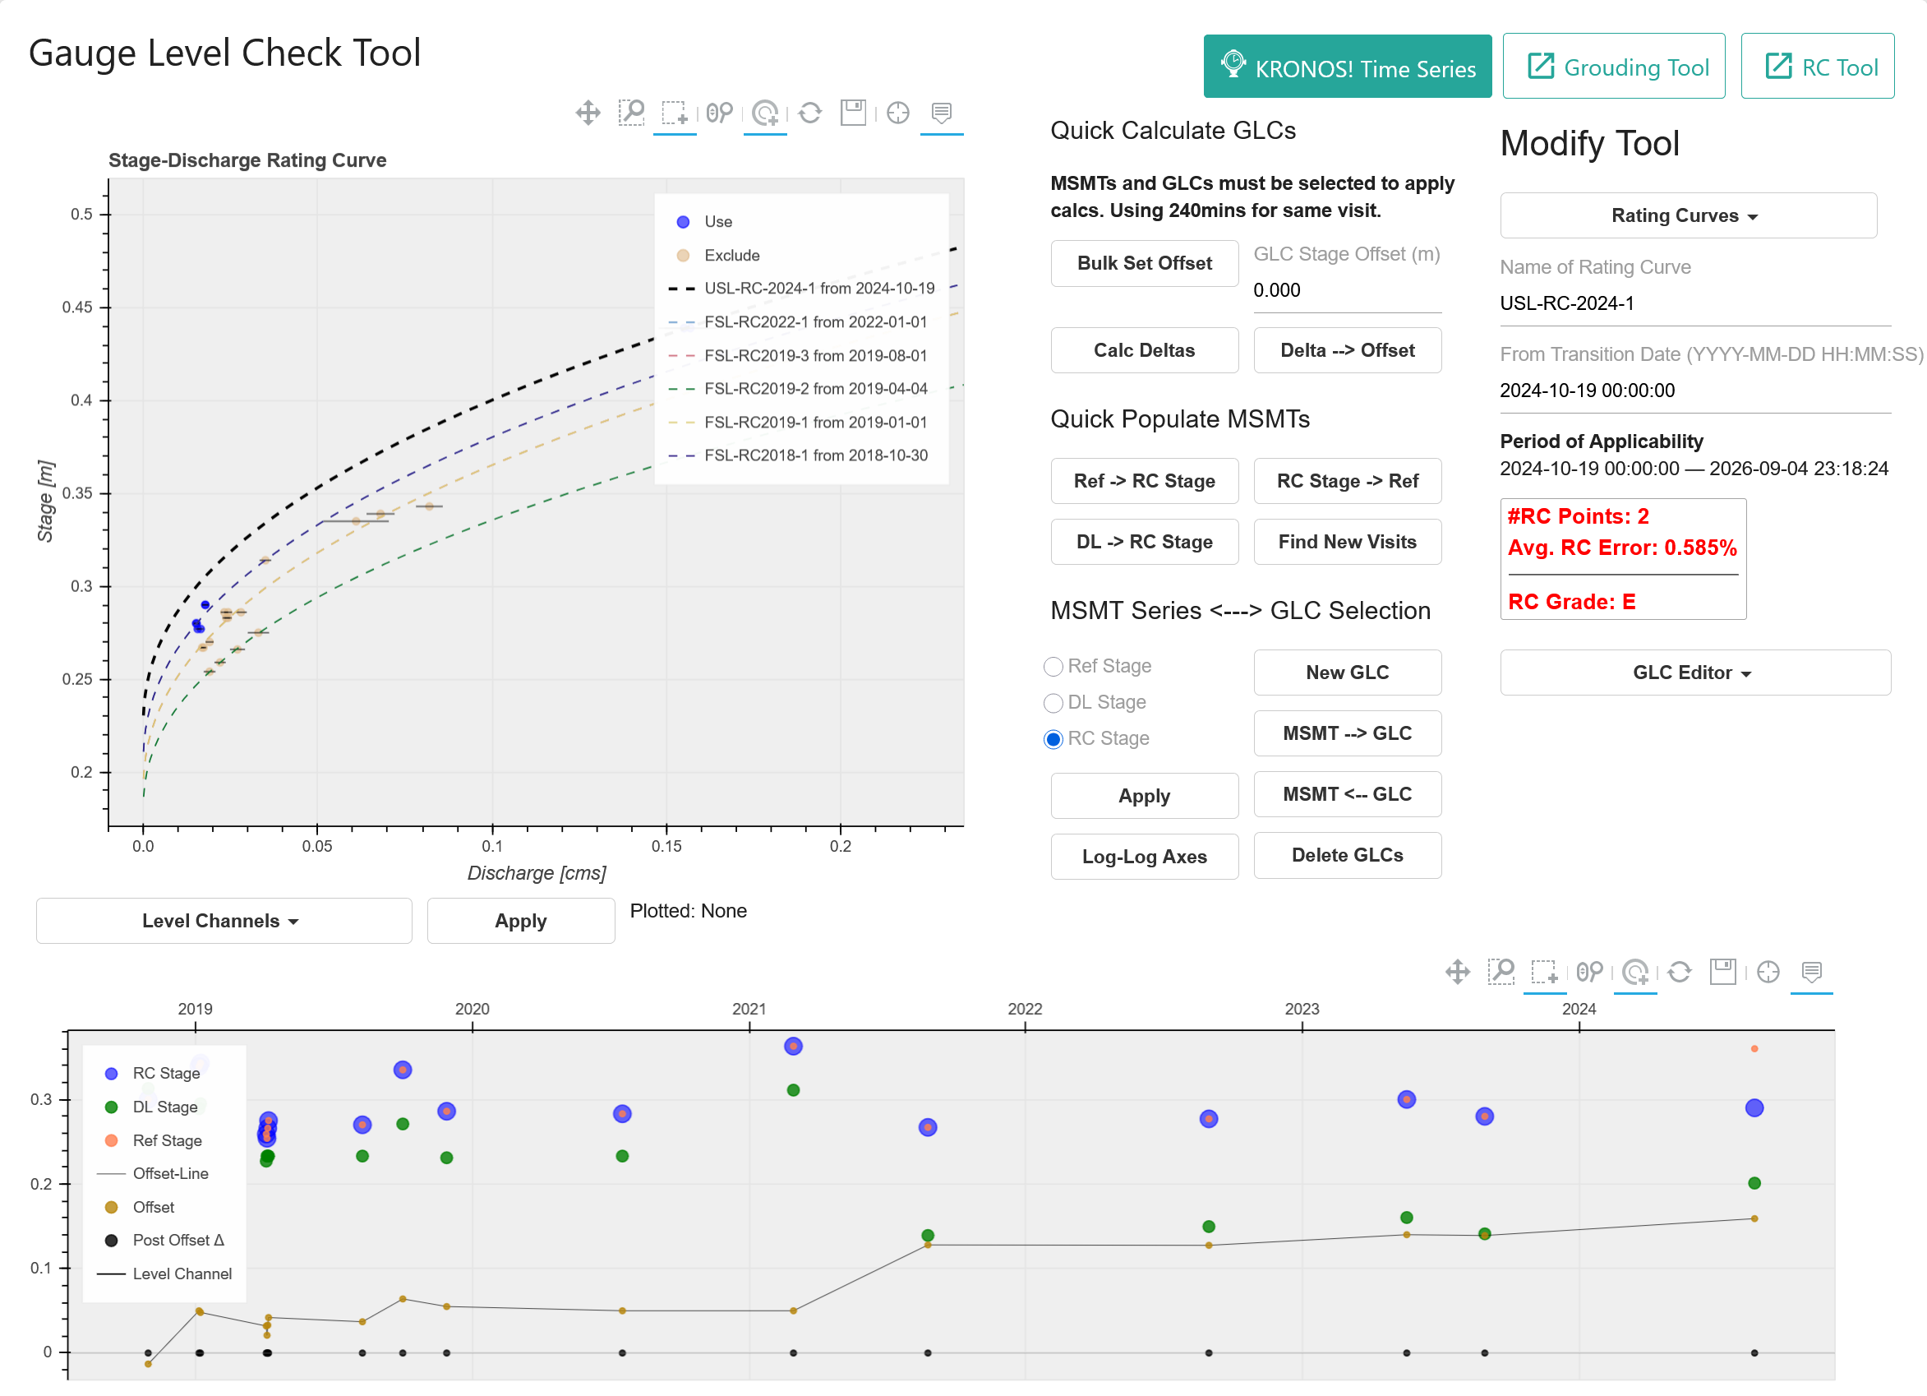
Task: Open the RC Tool link
Action: tap(1818, 67)
